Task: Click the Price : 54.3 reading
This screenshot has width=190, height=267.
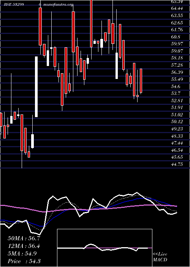Action: (x=24, y=261)
